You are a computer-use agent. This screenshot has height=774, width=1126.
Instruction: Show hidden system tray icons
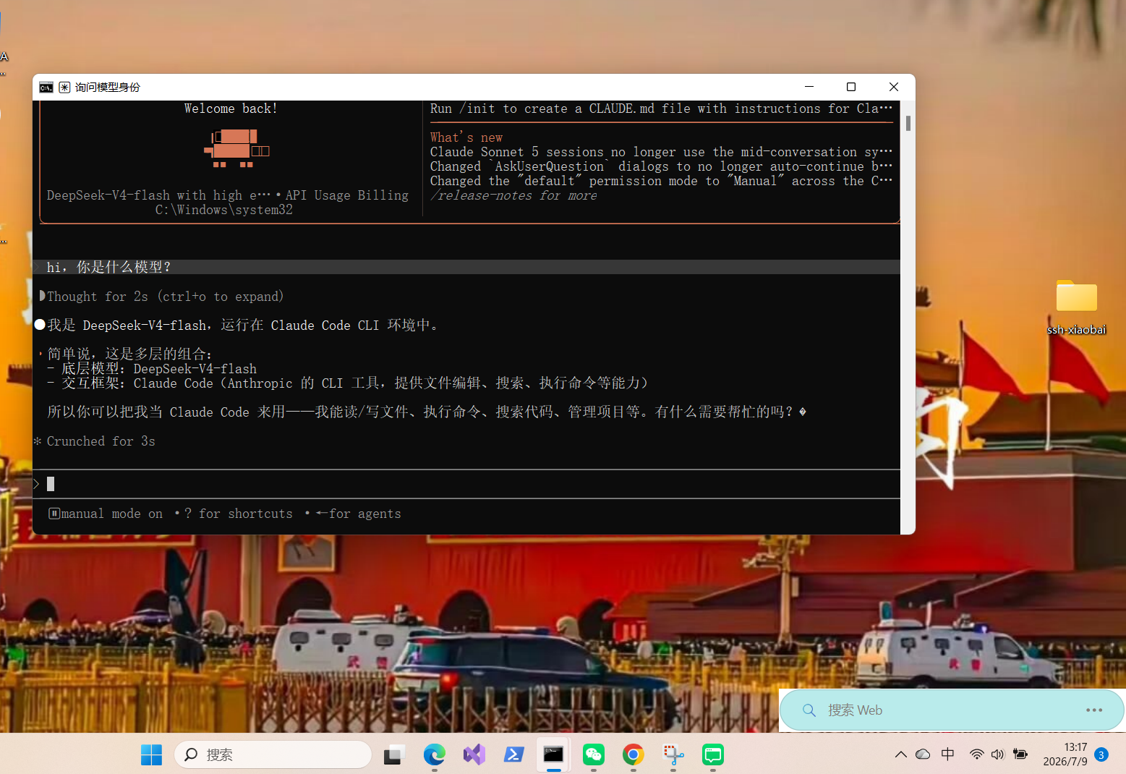click(900, 754)
